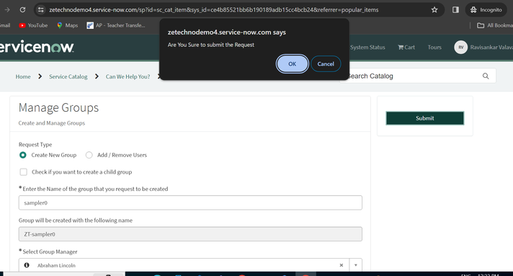
Task: Click the Manage Groups heading text
Action: coord(58,107)
